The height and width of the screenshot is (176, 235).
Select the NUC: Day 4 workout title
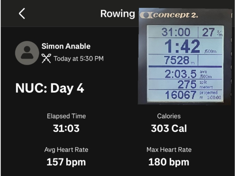(50, 88)
